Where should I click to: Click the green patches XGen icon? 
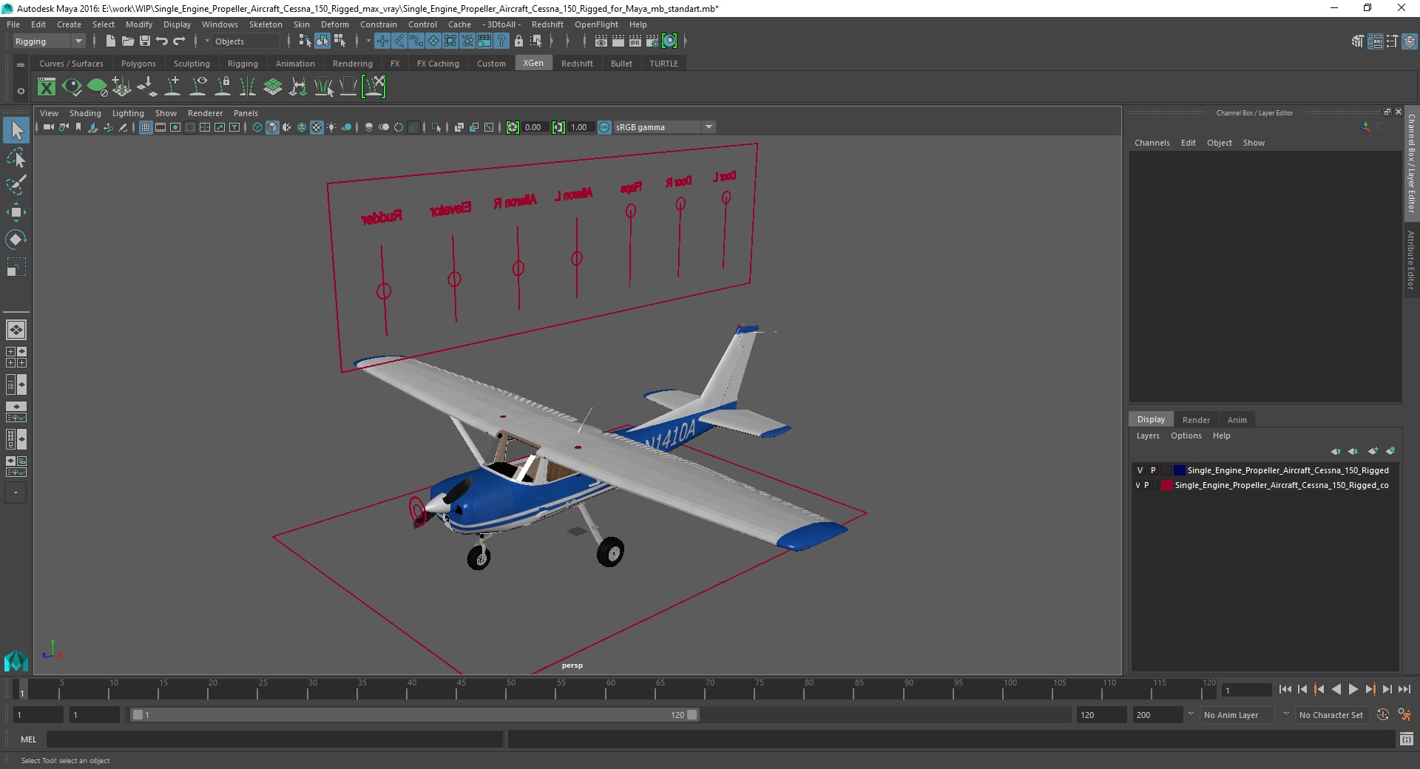[273, 87]
